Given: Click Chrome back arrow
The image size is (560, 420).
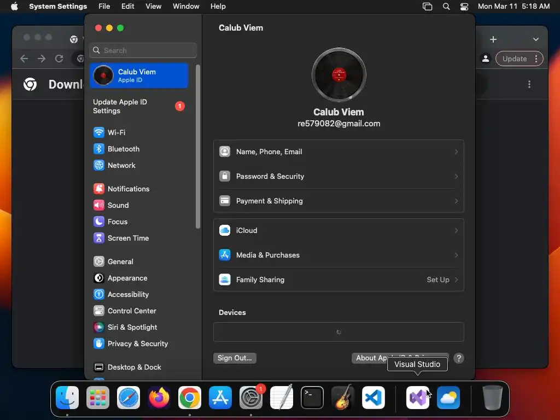Looking at the screenshot, I should [x=24, y=59].
